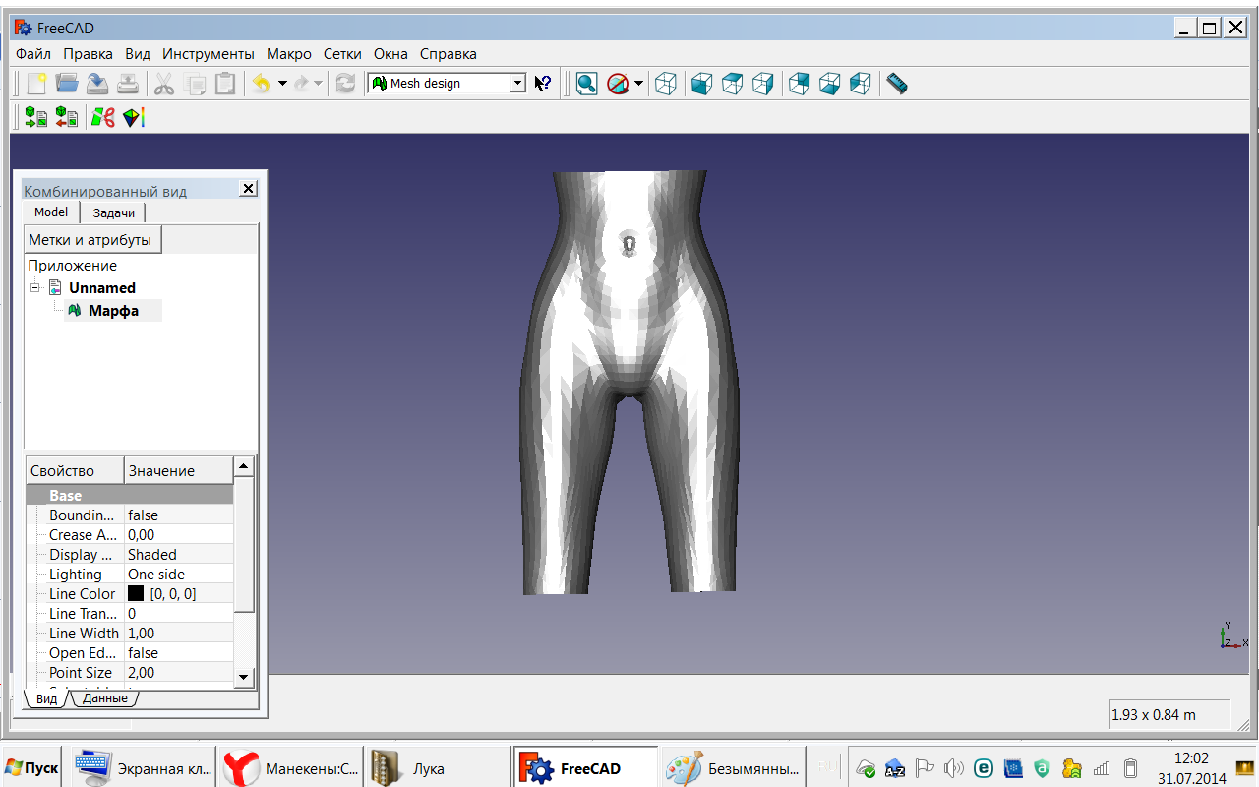Click the Import mesh icon
1259x787 pixels.
click(36, 118)
